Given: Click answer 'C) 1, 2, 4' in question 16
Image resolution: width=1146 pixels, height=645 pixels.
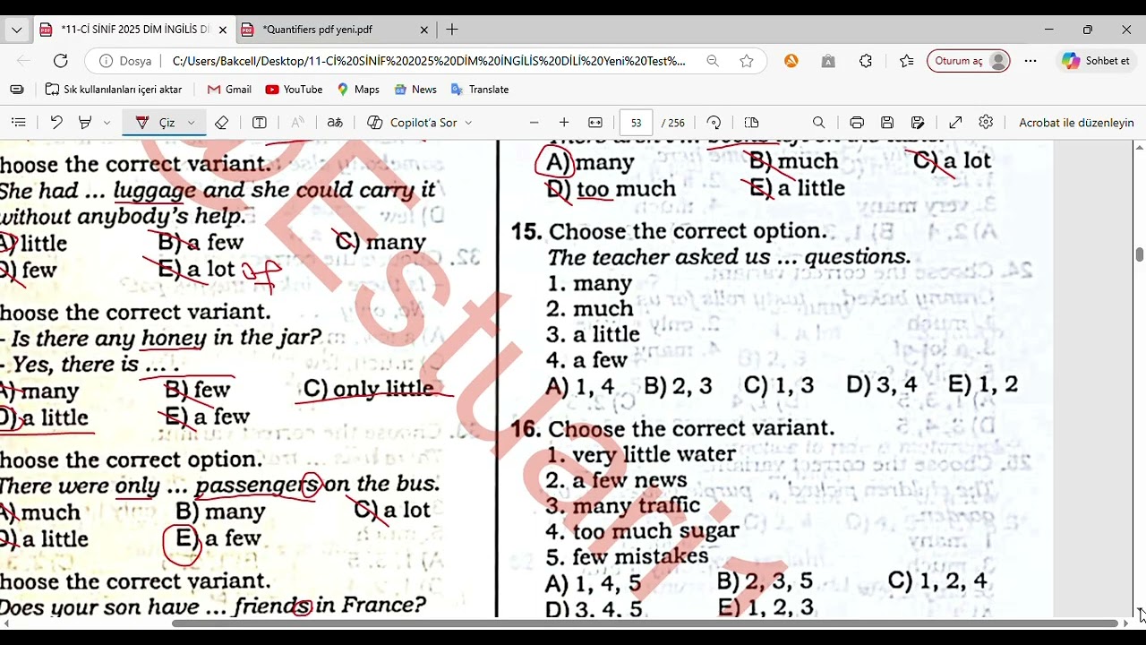Looking at the screenshot, I should (936, 580).
